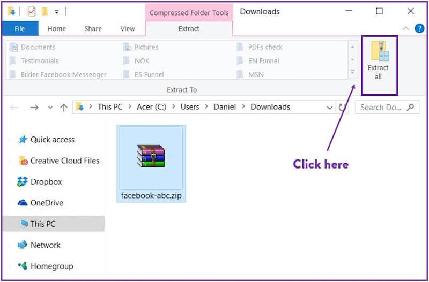Click the Extract all button
The image size is (429, 282).
pyautogui.click(x=379, y=60)
